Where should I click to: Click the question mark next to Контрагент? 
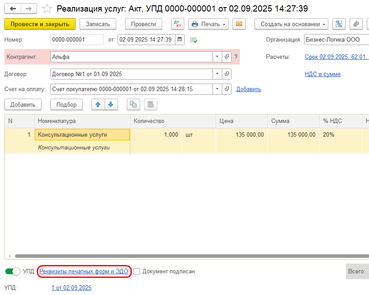(236, 57)
